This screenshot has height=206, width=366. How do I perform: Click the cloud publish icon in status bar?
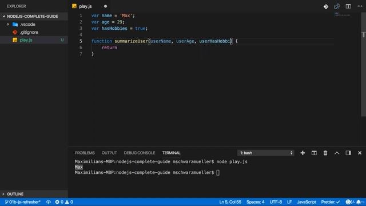tap(48, 202)
